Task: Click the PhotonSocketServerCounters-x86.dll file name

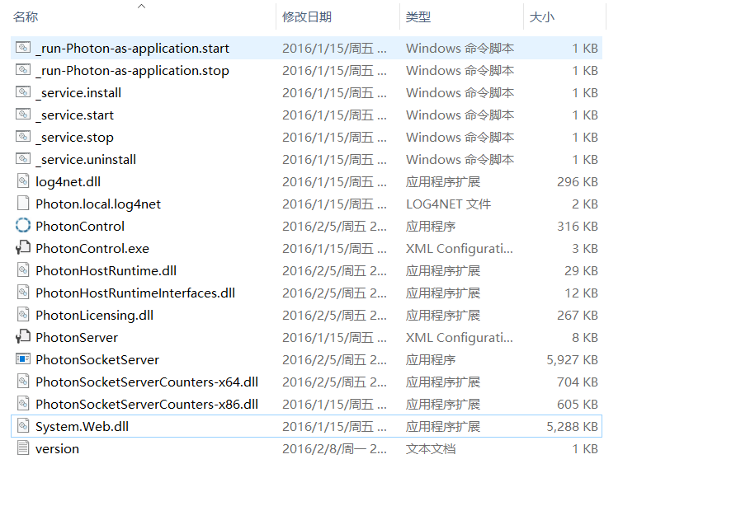Action: pyautogui.click(x=147, y=404)
